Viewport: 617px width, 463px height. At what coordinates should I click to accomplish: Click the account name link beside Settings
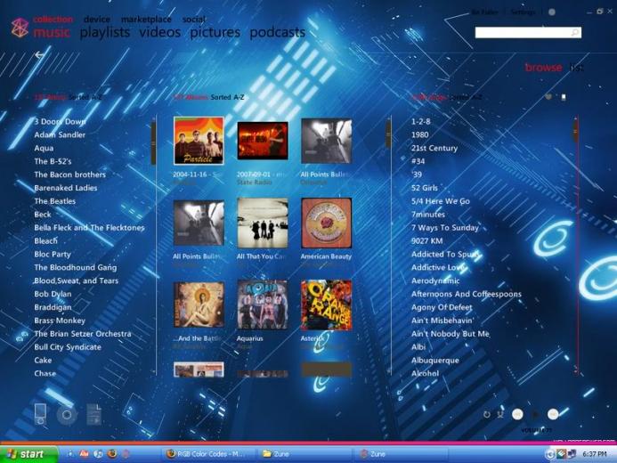[x=484, y=12]
